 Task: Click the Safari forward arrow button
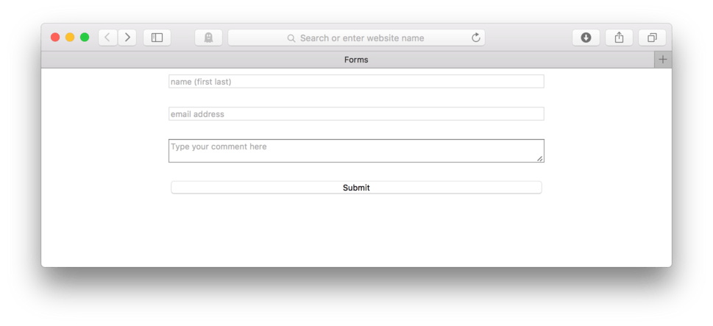(x=127, y=38)
